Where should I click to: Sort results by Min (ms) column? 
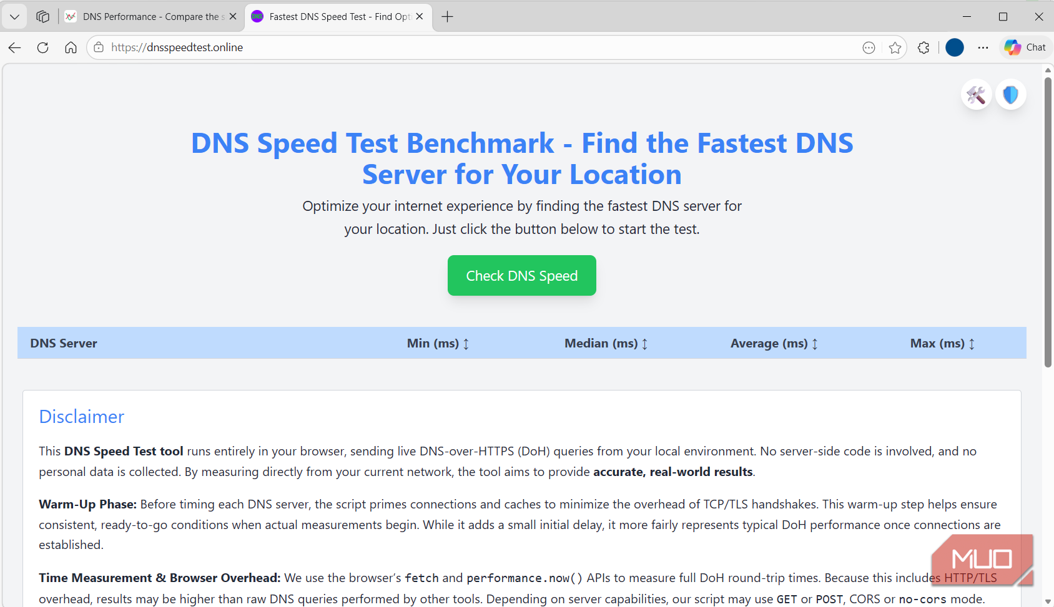(438, 343)
